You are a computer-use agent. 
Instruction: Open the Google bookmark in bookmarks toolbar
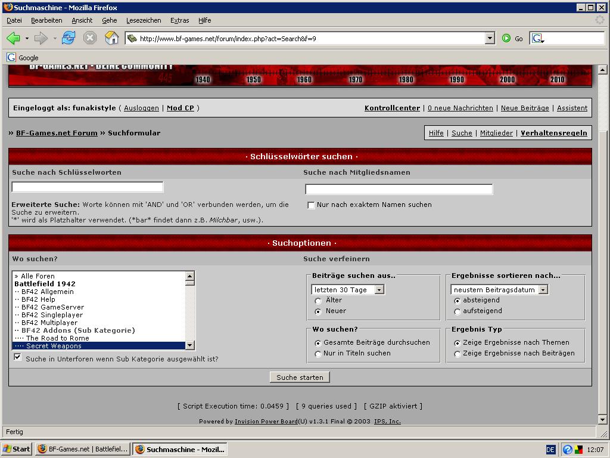tap(23, 58)
